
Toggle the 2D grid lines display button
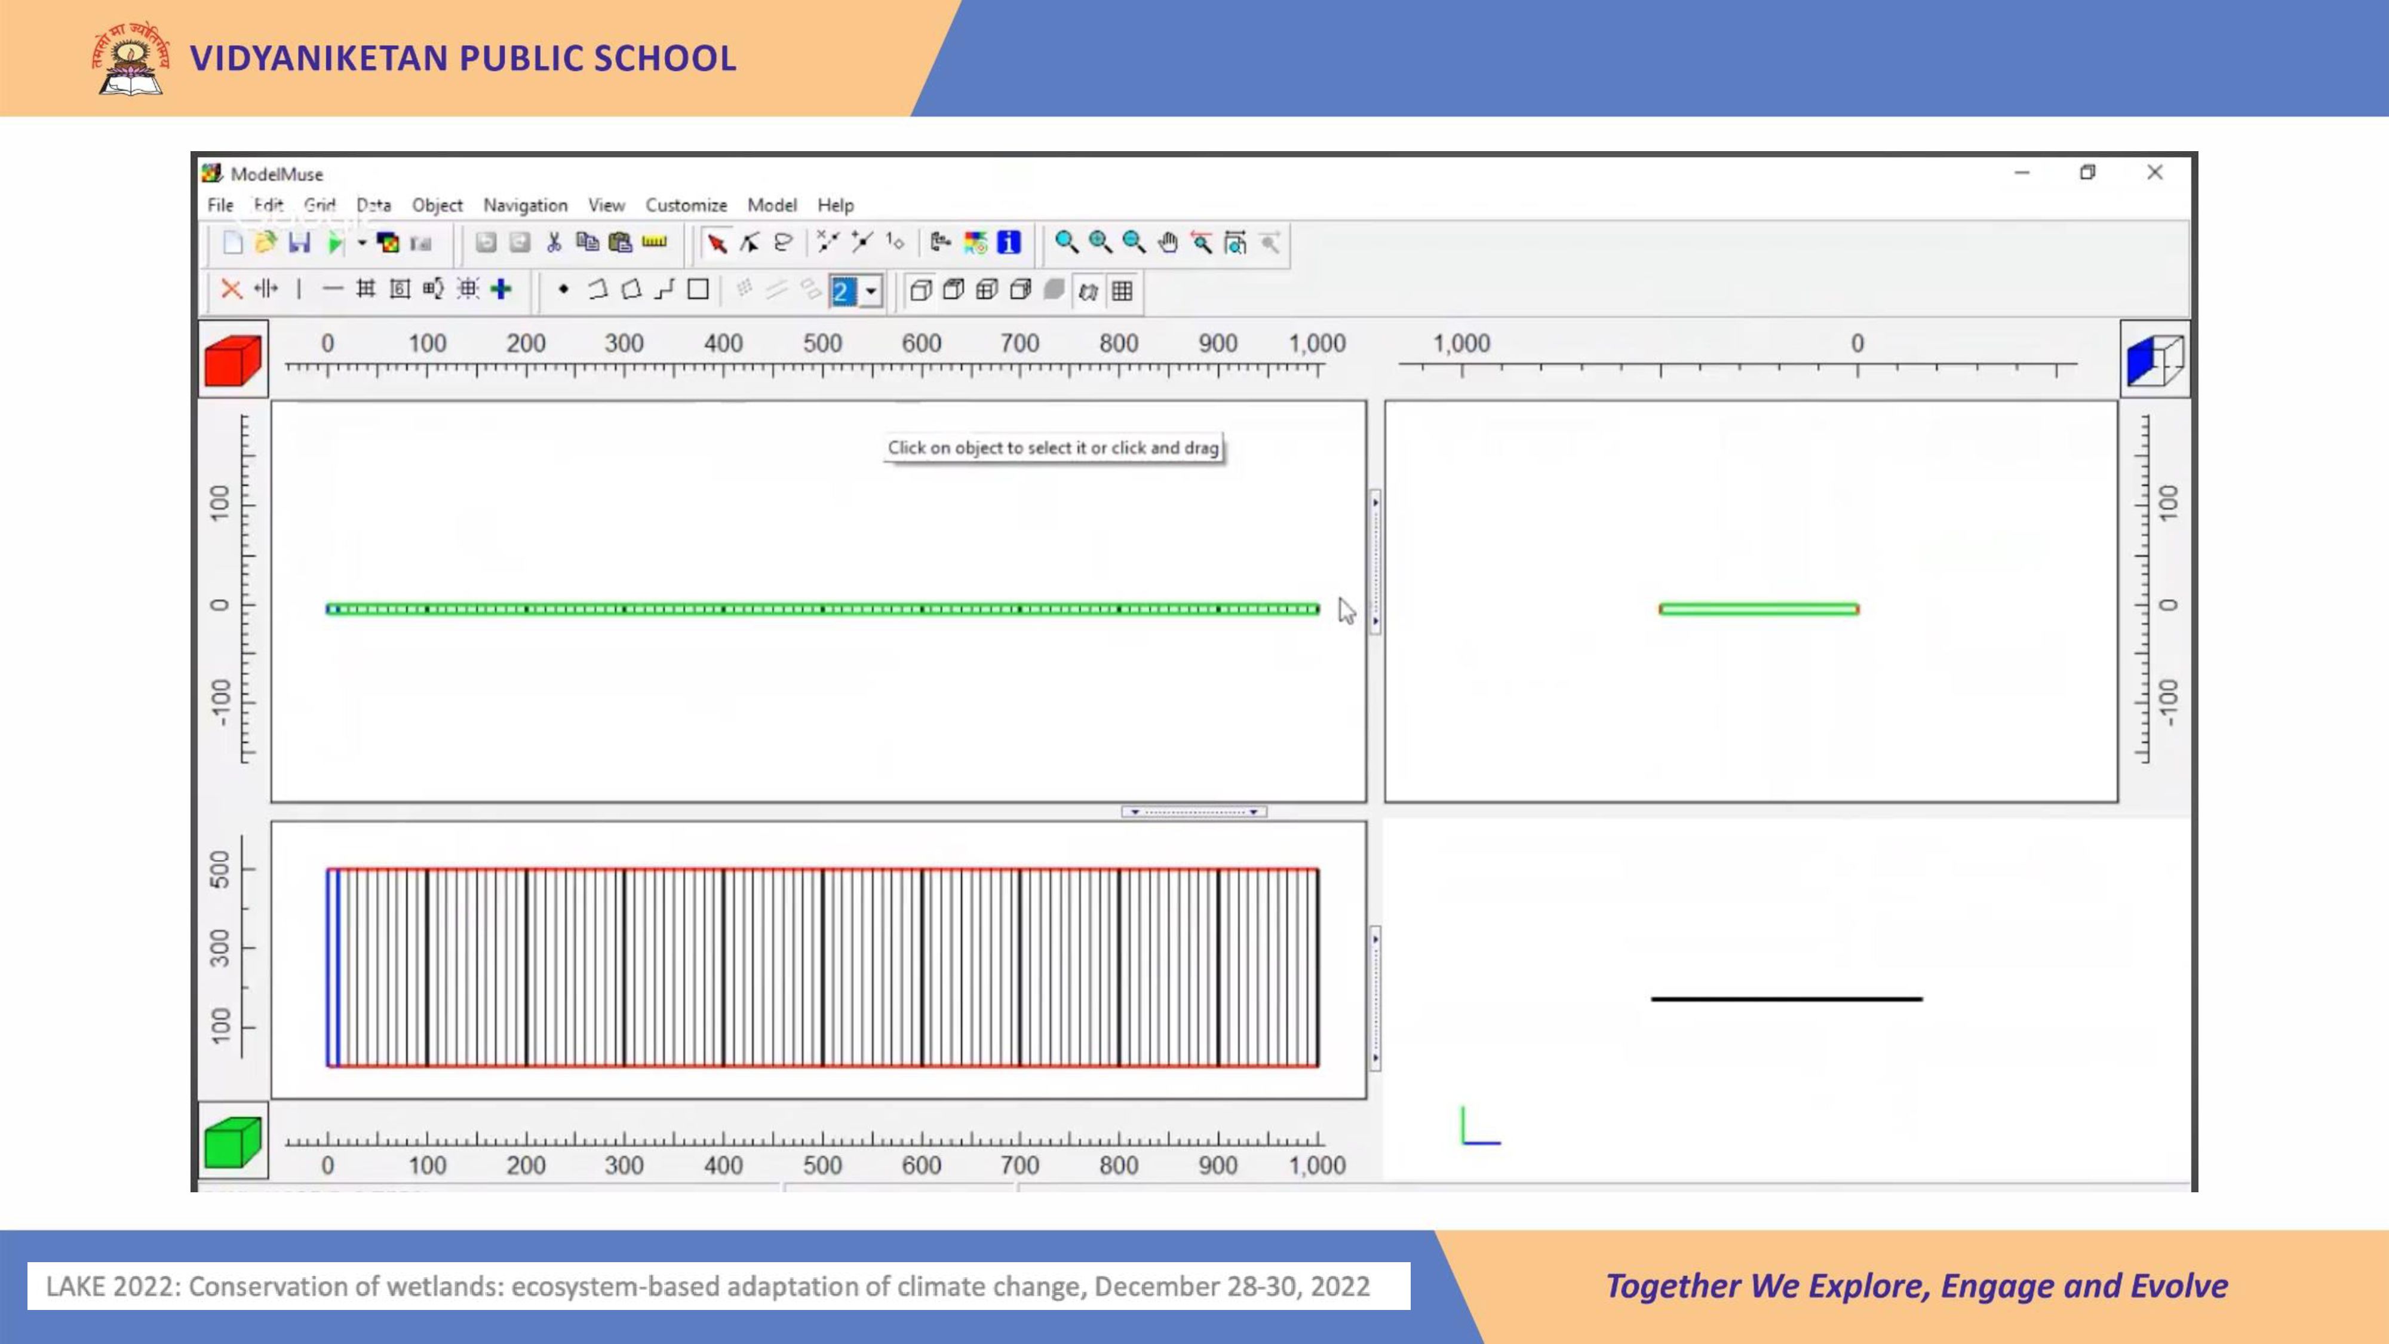click(x=1122, y=291)
